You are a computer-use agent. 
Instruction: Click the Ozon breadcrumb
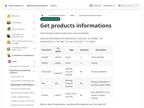coord(72,15)
